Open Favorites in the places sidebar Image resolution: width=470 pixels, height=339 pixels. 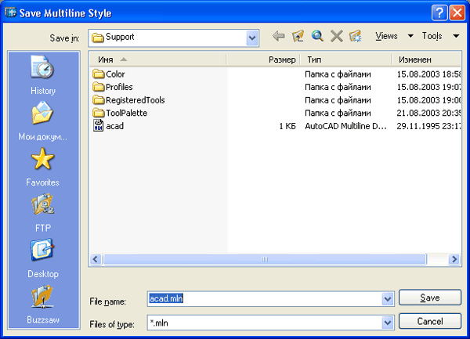coord(43,168)
